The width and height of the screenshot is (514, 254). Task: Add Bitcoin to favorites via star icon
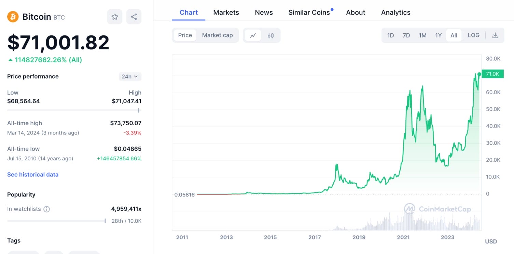pyautogui.click(x=115, y=16)
